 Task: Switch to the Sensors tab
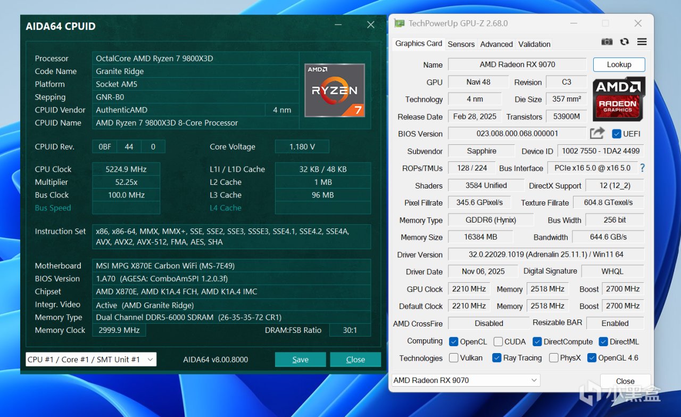pos(461,44)
